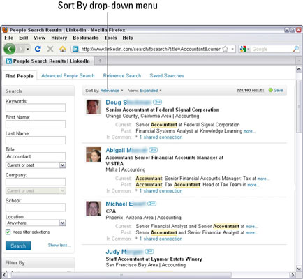This screenshot has width=303, height=279.
Task: Click the stop loading X icon
Action: point(50,49)
